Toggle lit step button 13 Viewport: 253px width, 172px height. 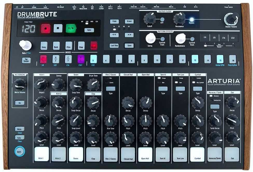[x=195, y=59]
